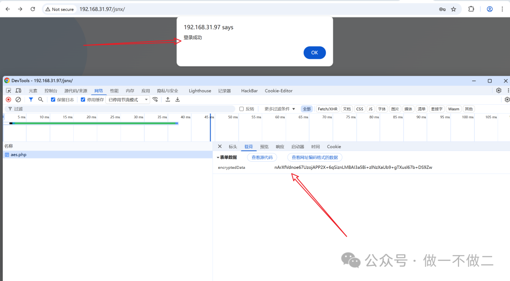The image size is (510, 281).
Task: Click OK in the alert dialog
Action: pos(314,53)
